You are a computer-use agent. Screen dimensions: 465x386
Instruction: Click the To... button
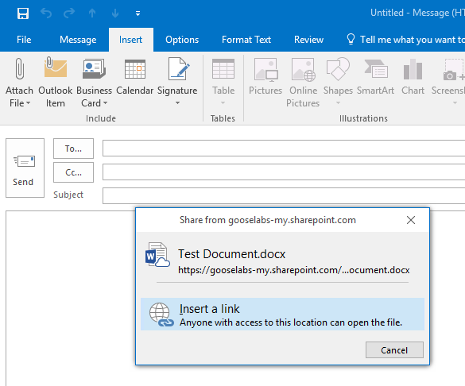point(74,149)
